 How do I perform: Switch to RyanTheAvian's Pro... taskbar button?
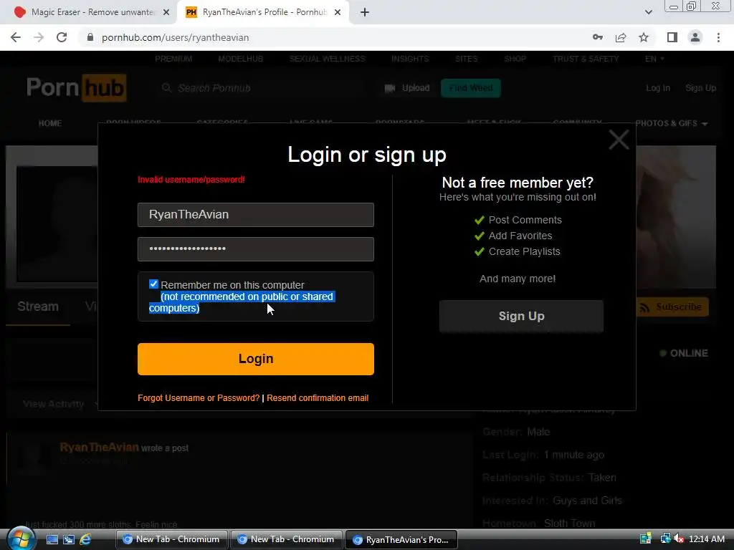[x=401, y=539]
